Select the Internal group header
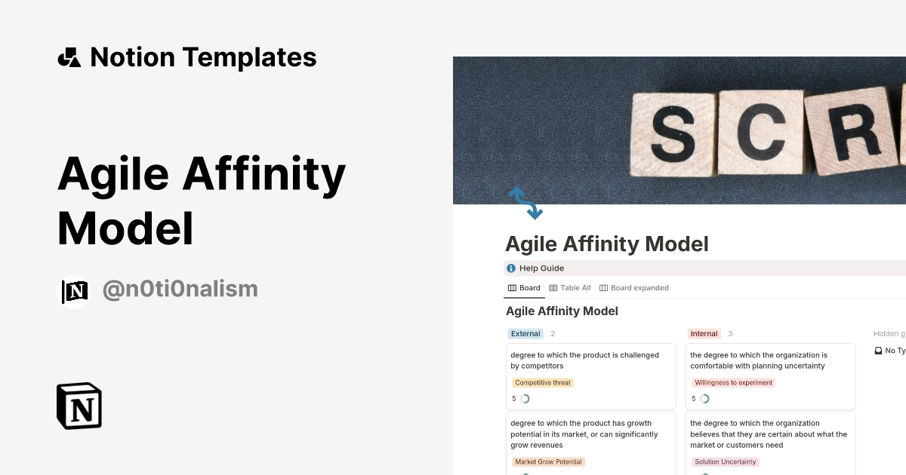 pos(704,333)
